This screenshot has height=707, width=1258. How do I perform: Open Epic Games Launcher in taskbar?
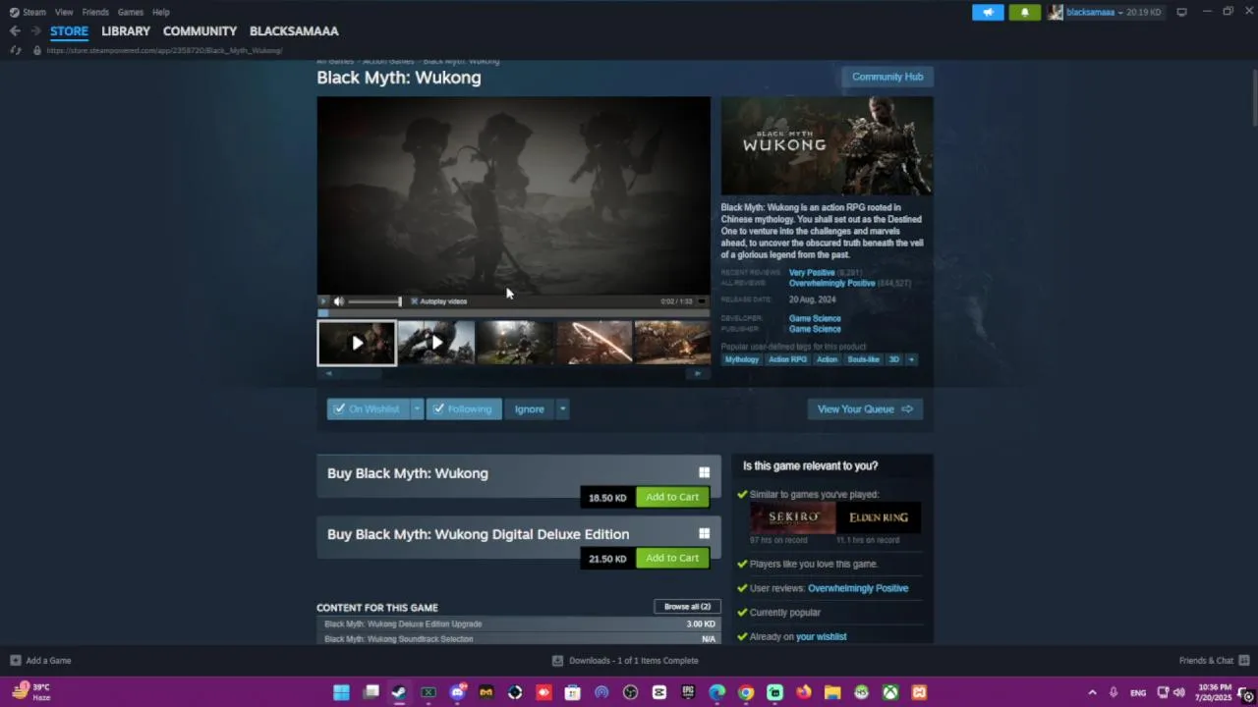pyautogui.click(x=688, y=692)
